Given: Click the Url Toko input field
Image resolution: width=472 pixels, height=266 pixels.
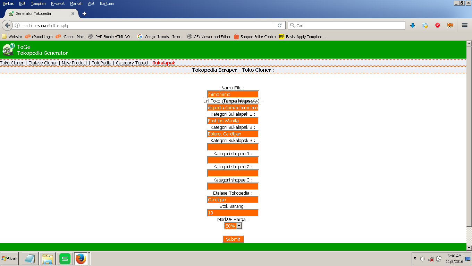Looking at the screenshot, I should [x=233, y=107].
